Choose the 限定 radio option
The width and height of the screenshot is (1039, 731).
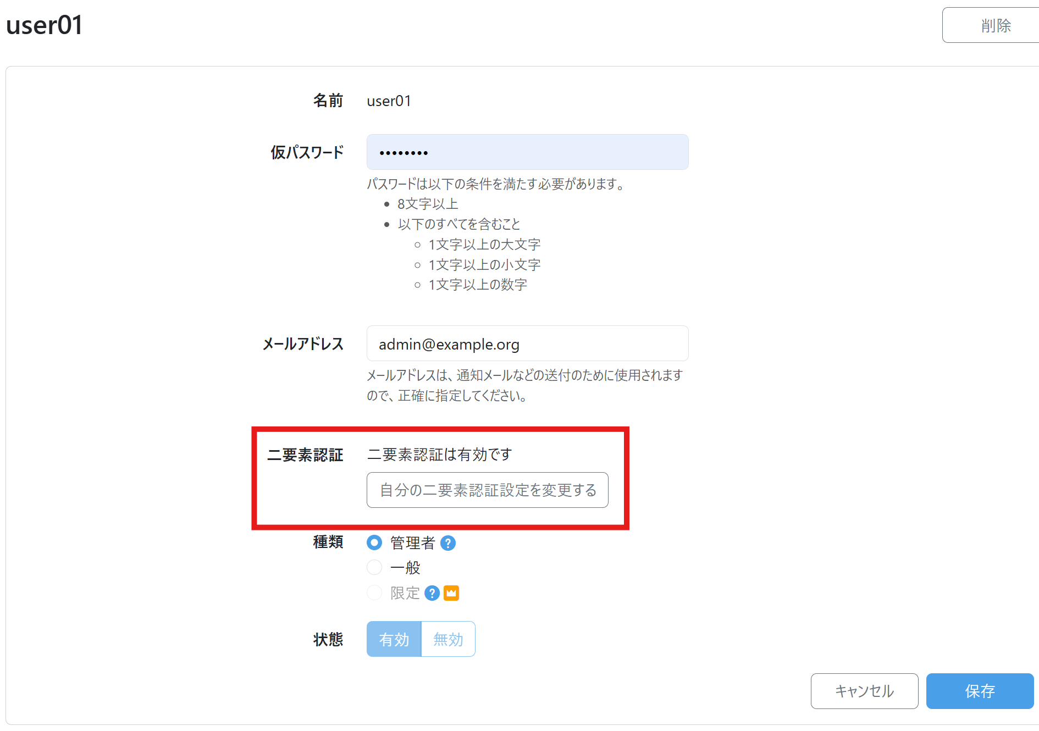pyautogui.click(x=374, y=593)
